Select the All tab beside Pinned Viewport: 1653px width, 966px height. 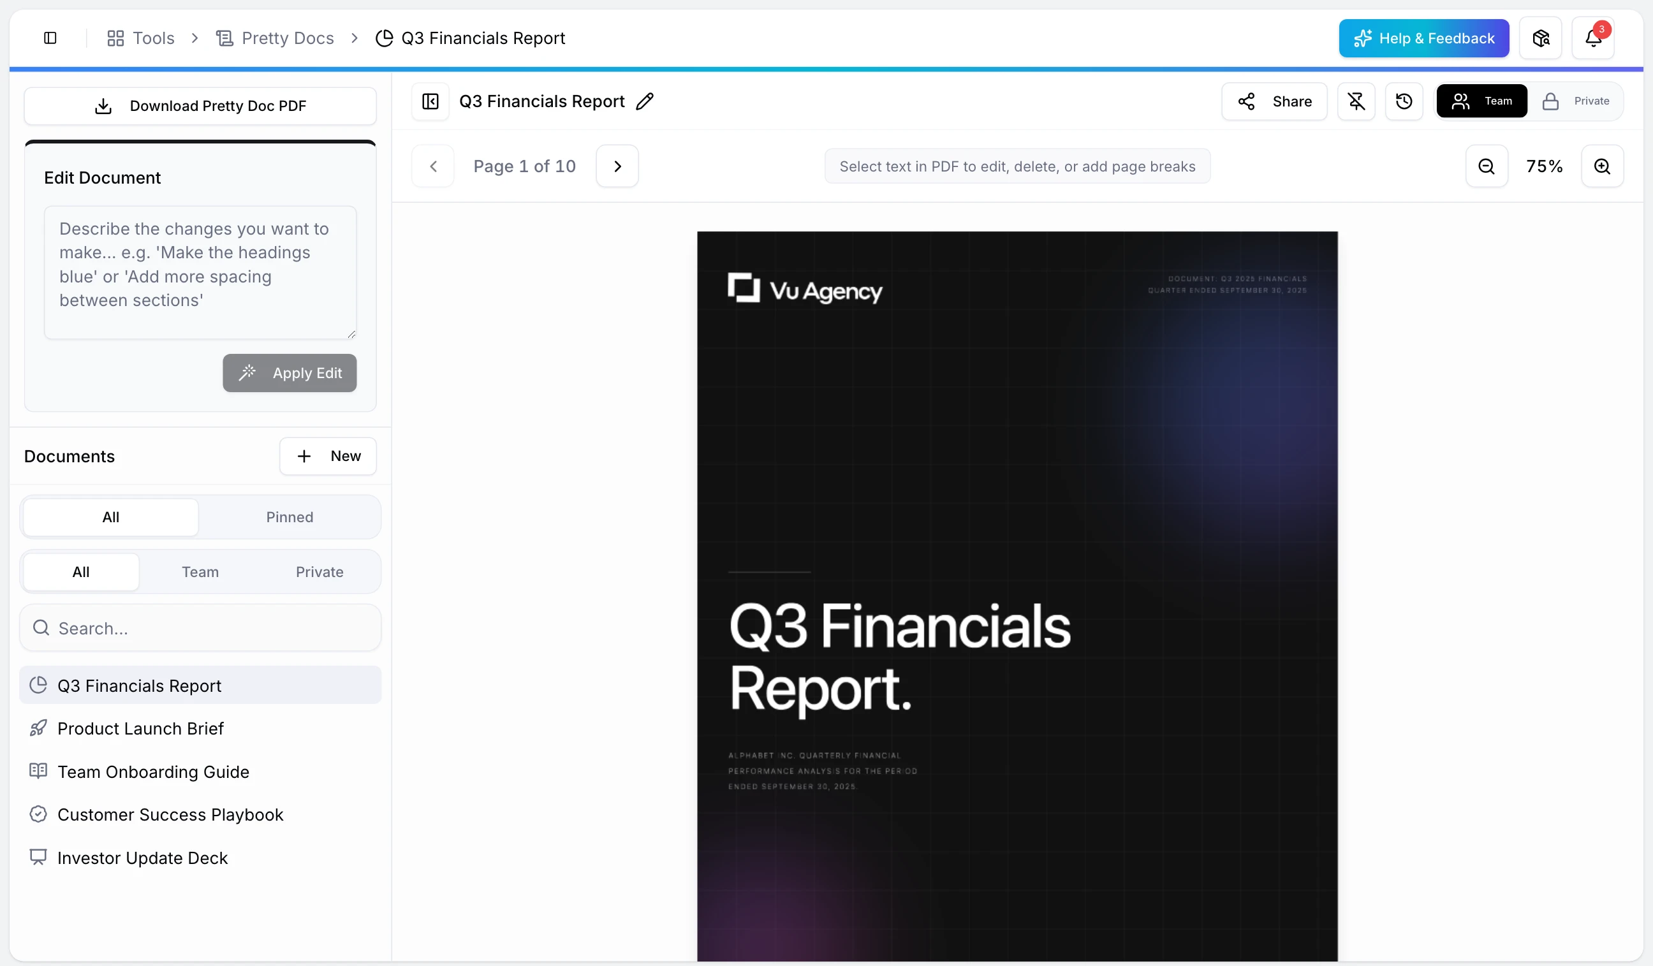pyautogui.click(x=111, y=516)
